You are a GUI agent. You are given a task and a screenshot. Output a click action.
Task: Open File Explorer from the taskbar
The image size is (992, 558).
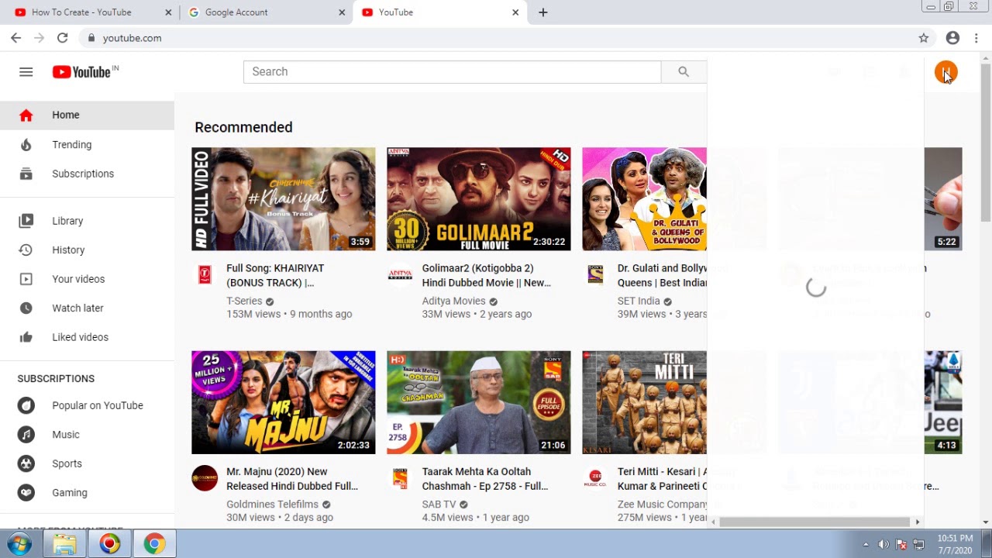pyautogui.click(x=65, y=544)
